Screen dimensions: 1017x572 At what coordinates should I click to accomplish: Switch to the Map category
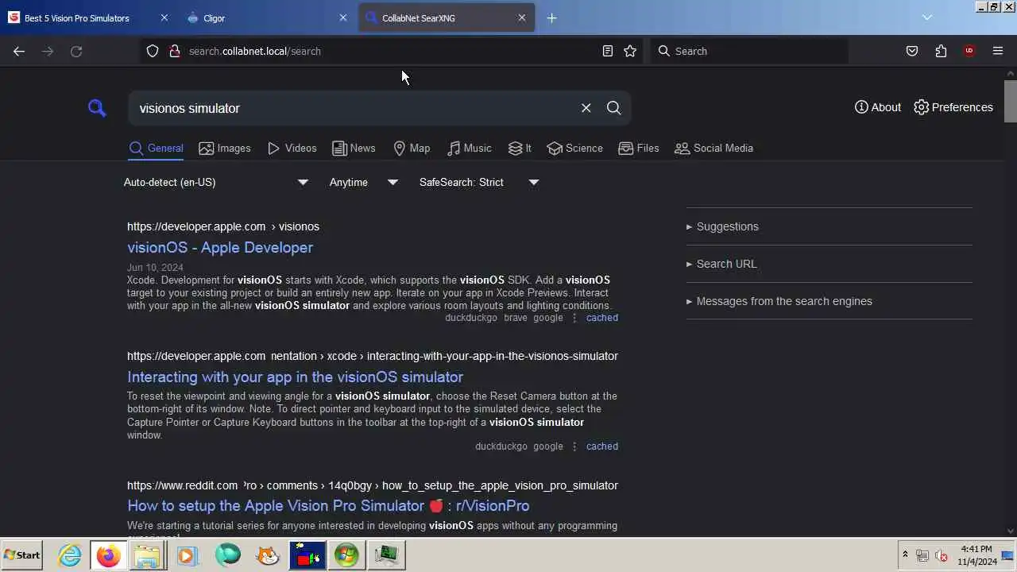pyautogui.click(x=412, y=148)
